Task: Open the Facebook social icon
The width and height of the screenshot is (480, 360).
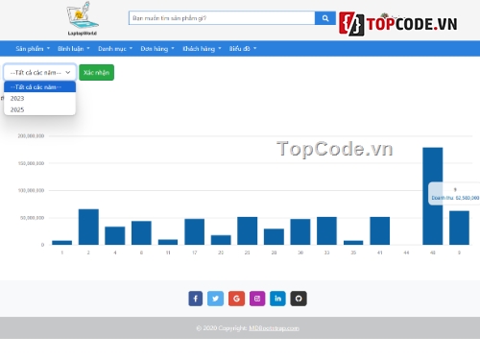Action: coord(196,299)
